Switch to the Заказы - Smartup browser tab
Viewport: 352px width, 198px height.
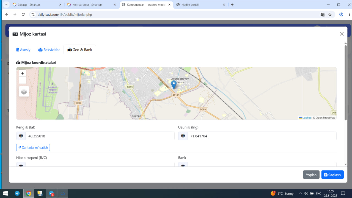tap(37, 5)
